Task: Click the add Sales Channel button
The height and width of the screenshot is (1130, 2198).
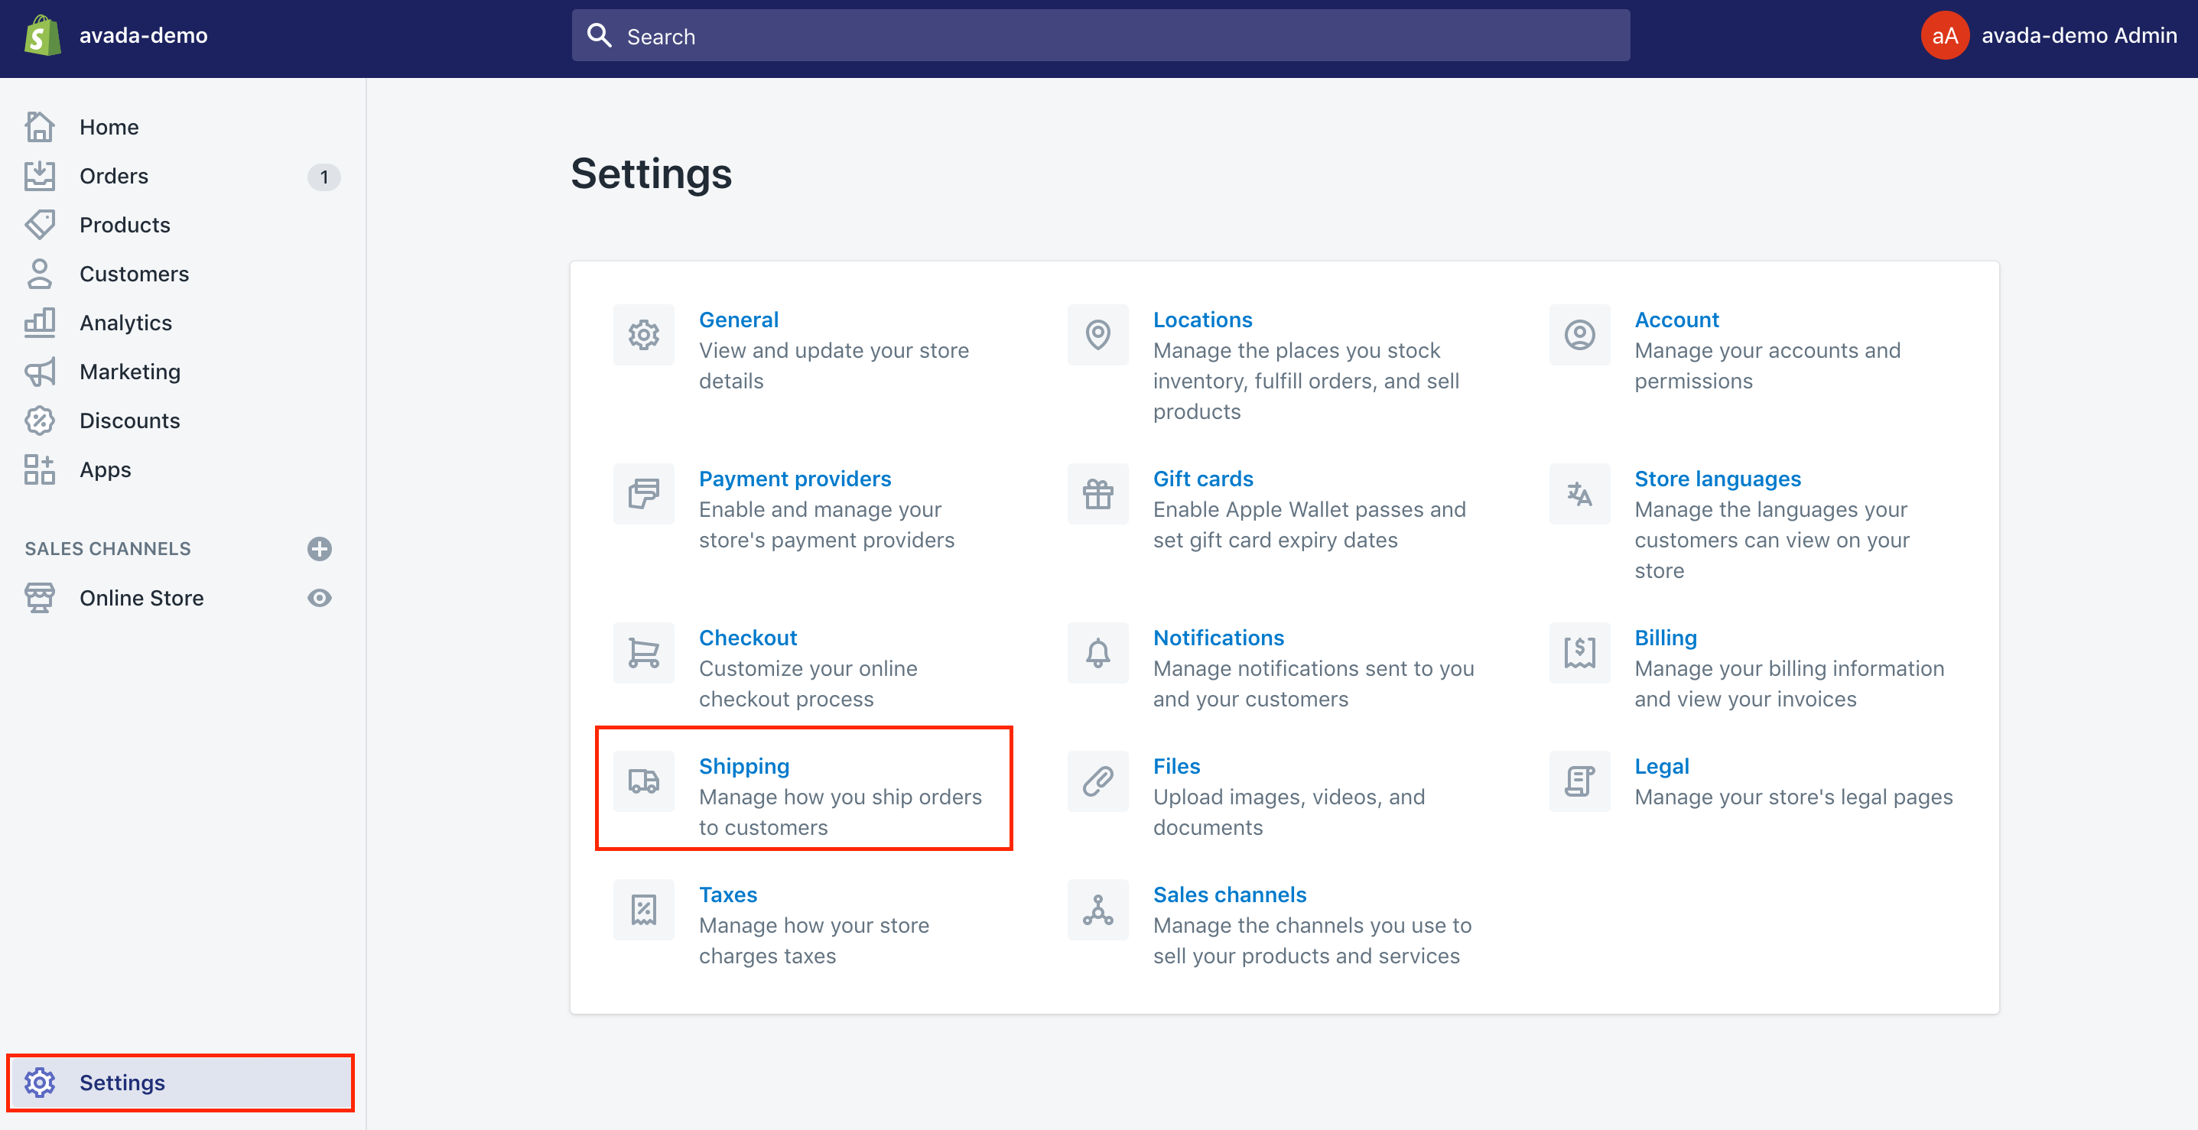Action: click(320, 547)
